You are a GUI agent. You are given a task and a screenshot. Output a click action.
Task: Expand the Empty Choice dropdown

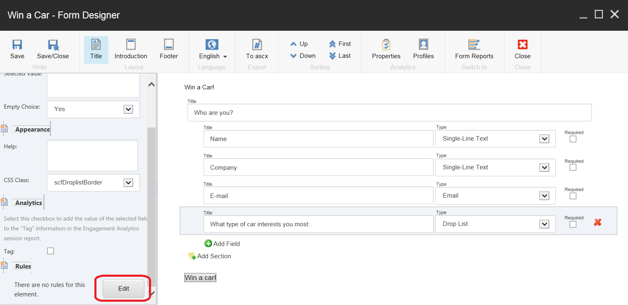point(128,109)
